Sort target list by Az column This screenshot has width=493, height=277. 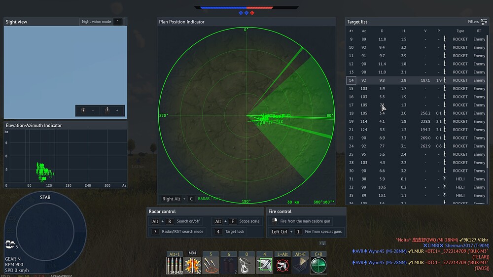click(x=364, y=31)
